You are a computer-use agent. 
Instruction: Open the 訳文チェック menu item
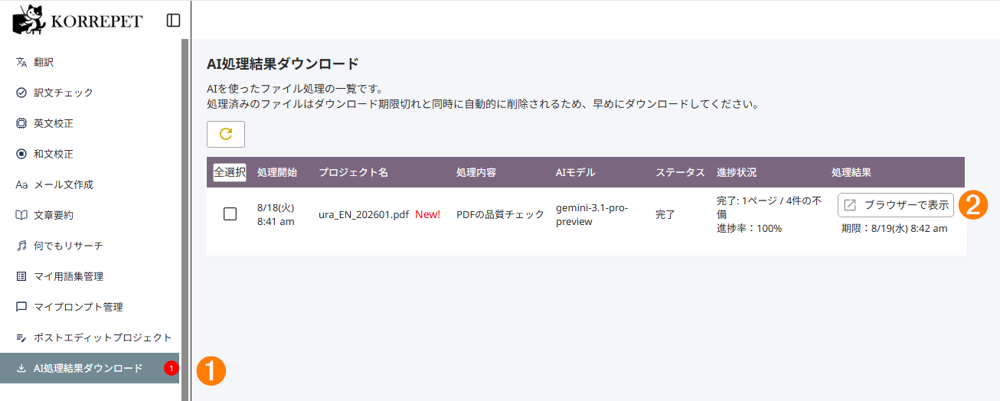90,93
